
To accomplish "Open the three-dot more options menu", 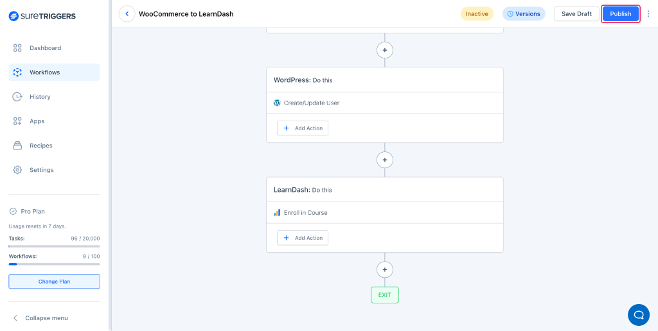I will tap(648, 14).
